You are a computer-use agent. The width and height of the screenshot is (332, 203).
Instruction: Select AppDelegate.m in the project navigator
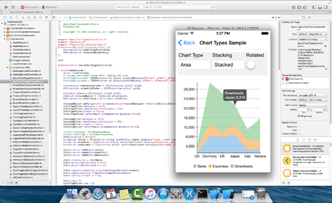click(x=21, y=46)
